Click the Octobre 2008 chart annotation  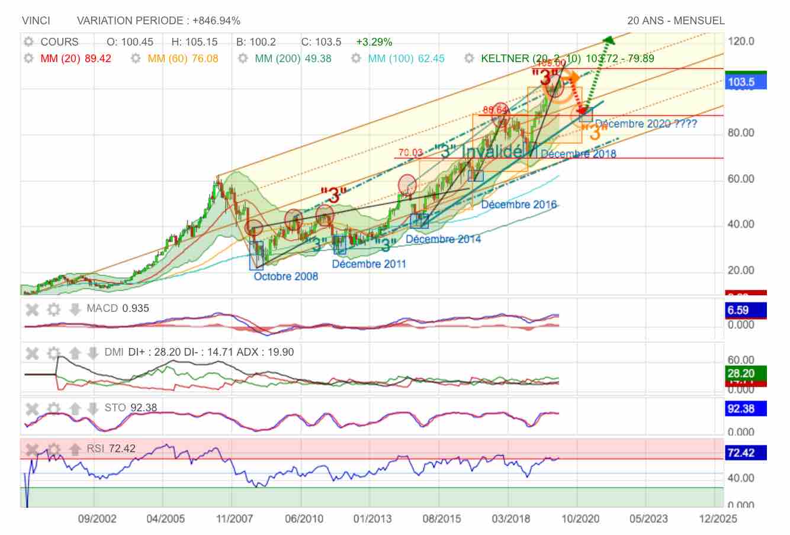286,276
